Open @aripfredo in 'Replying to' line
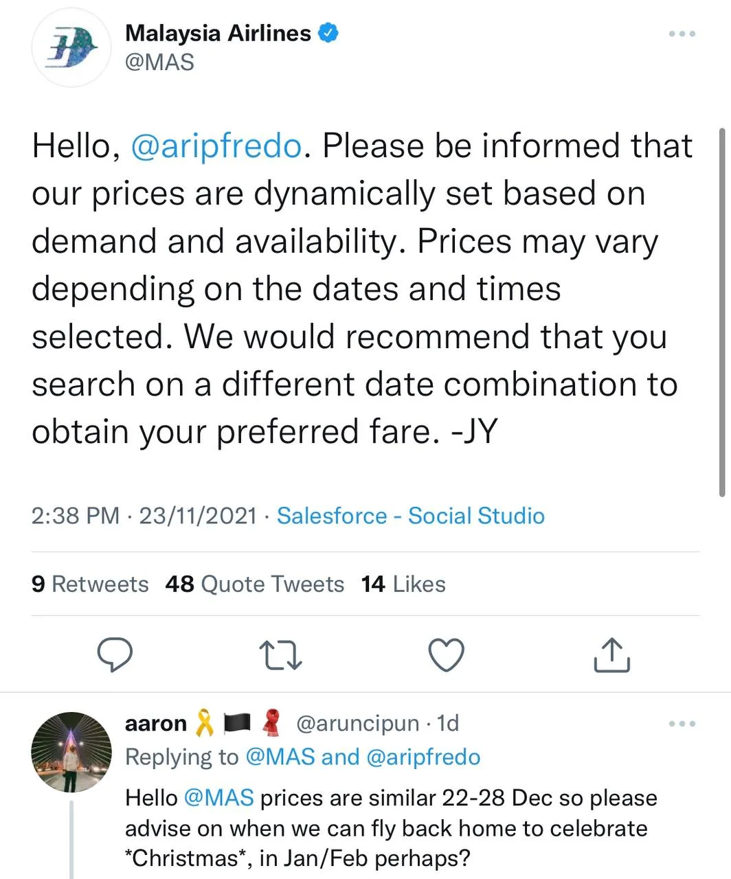This screenshot has width=731, height=879. (423, 757)
